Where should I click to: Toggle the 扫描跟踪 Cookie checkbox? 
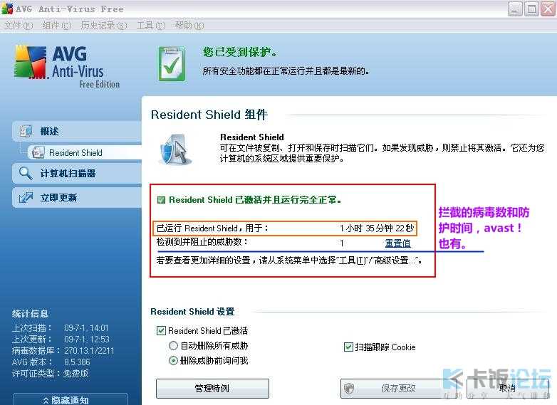348,347
